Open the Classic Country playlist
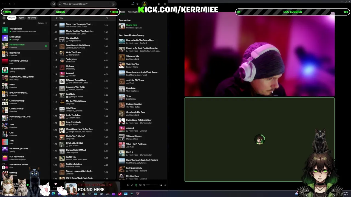The image size is (351, 197). tap(26, 110)
